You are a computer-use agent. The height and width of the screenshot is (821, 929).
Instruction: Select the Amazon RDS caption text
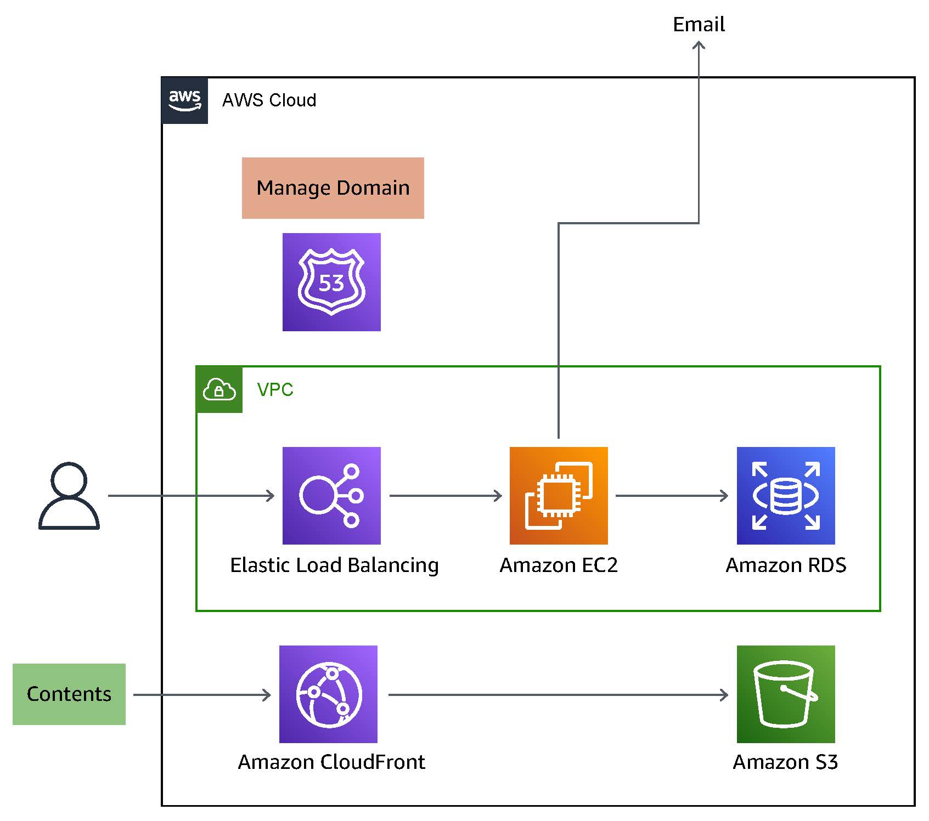pyautogui.click(x=786, y=565)
